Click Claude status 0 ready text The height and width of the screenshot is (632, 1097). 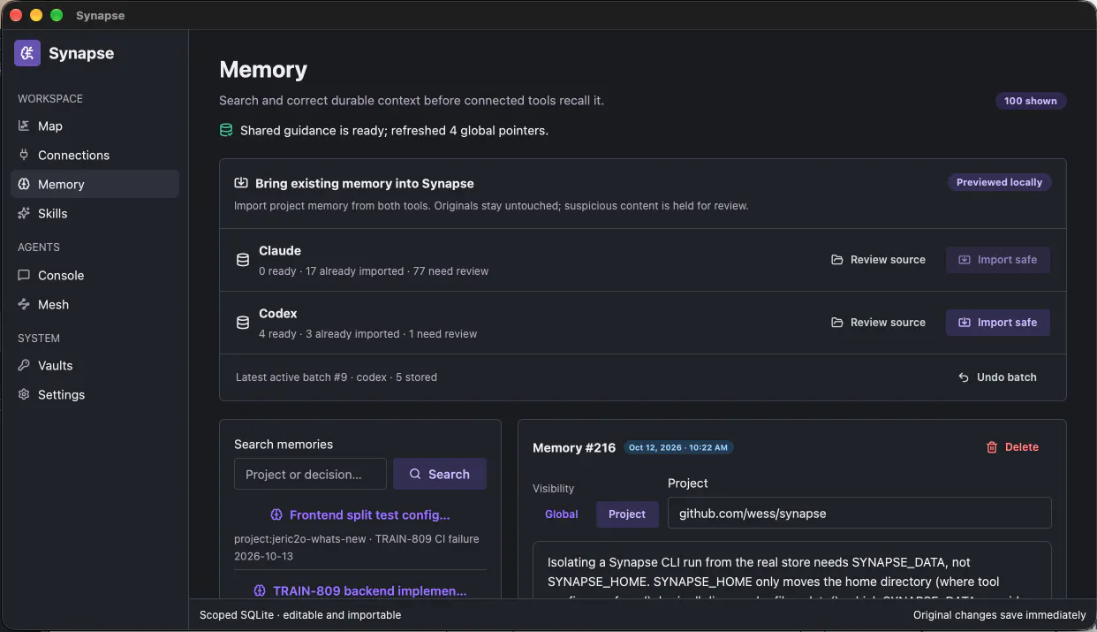pyautogui.click(x=374, y=271)
